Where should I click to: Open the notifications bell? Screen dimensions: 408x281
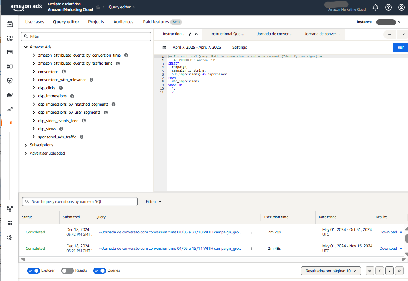tap(375, 7)
